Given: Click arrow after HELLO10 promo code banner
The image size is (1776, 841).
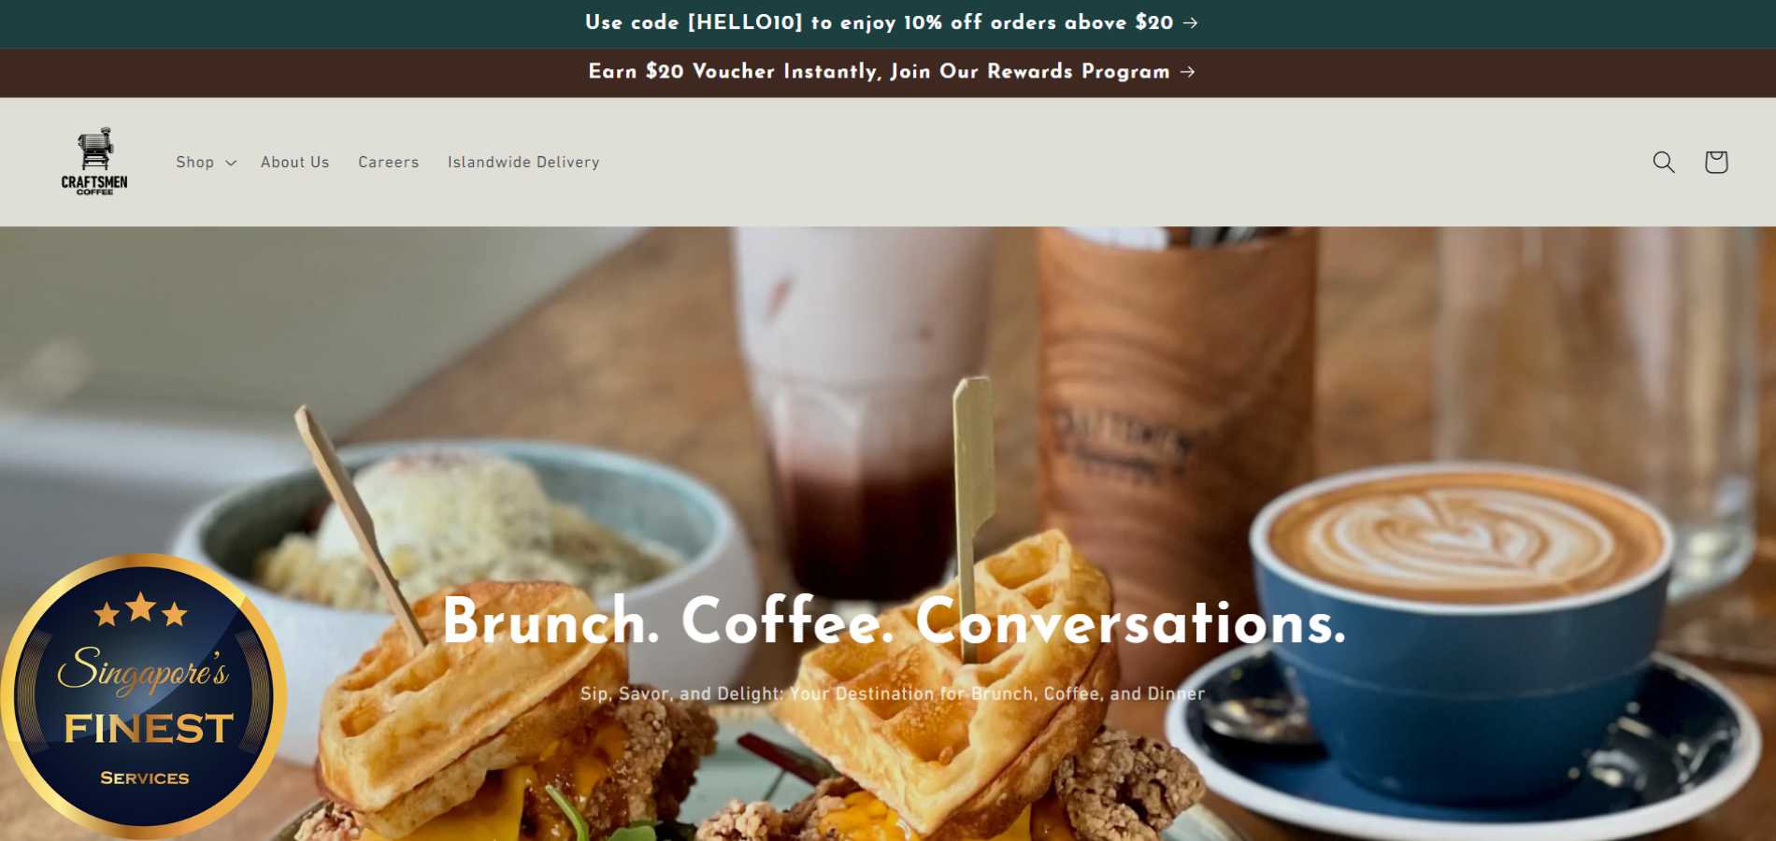Looking at the screenshot, I should 1190,23.
